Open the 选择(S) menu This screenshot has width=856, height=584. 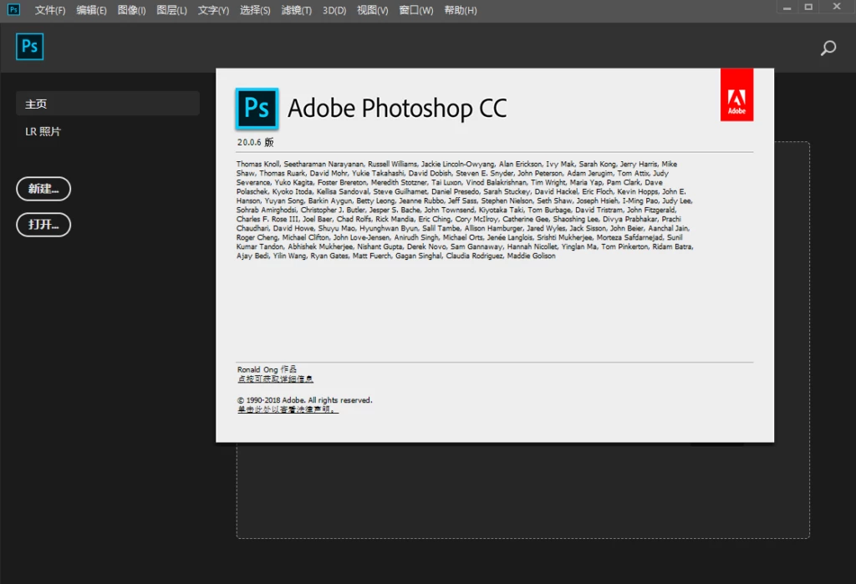tap(255, 10)
